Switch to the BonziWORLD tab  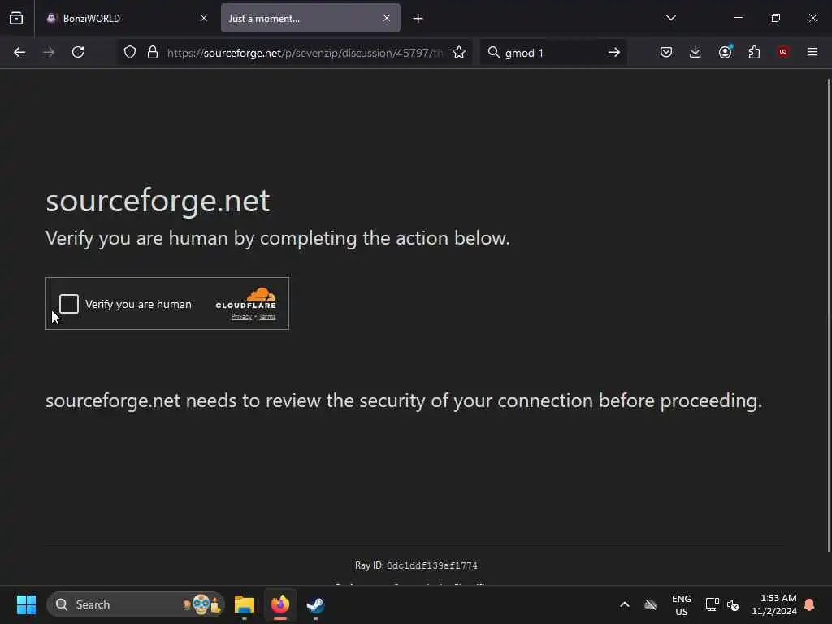tap(128, 18)
